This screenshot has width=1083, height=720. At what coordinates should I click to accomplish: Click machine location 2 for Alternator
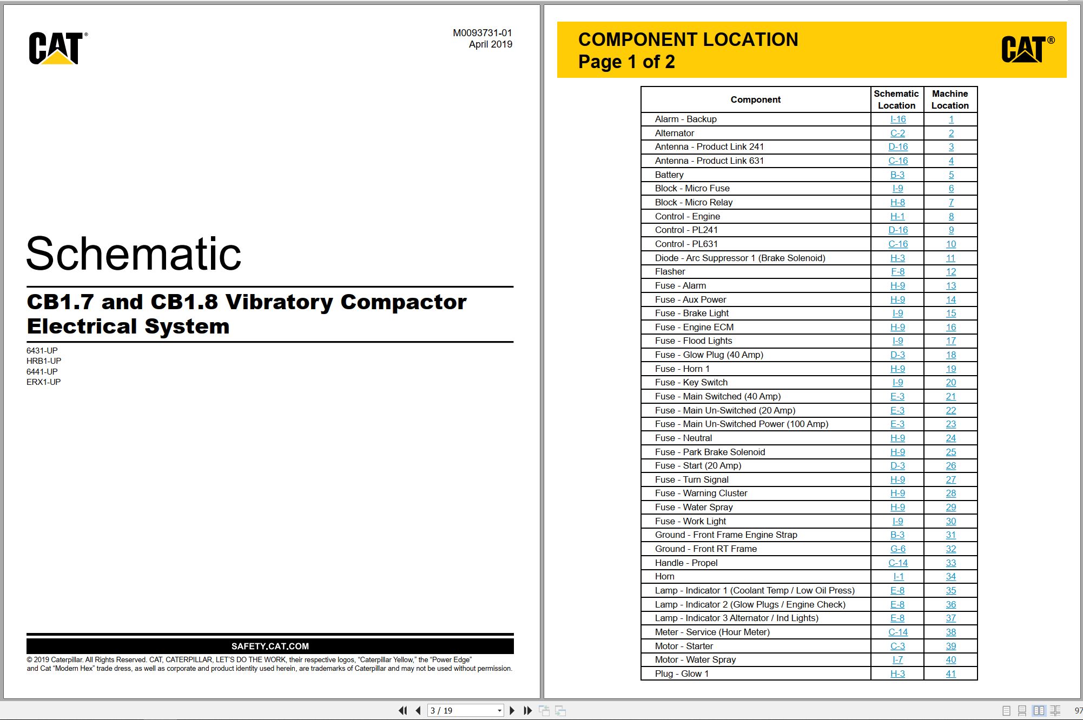point(951,133)
